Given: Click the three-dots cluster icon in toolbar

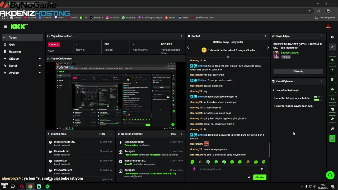Looking at the screenshot, I should point(332,129).
